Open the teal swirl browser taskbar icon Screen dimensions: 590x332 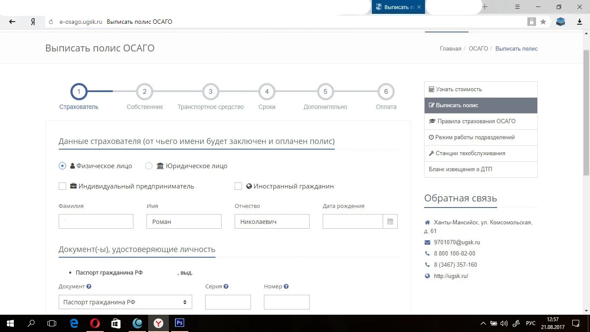tap(137, 323)
